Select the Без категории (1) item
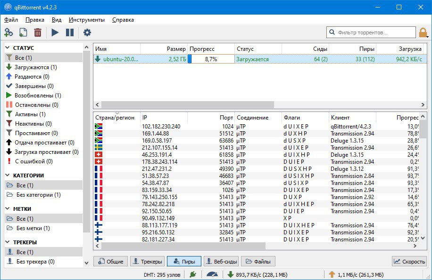Image resolution: width=432 pixels, height=280 pixels. click(x=43, y=194)
